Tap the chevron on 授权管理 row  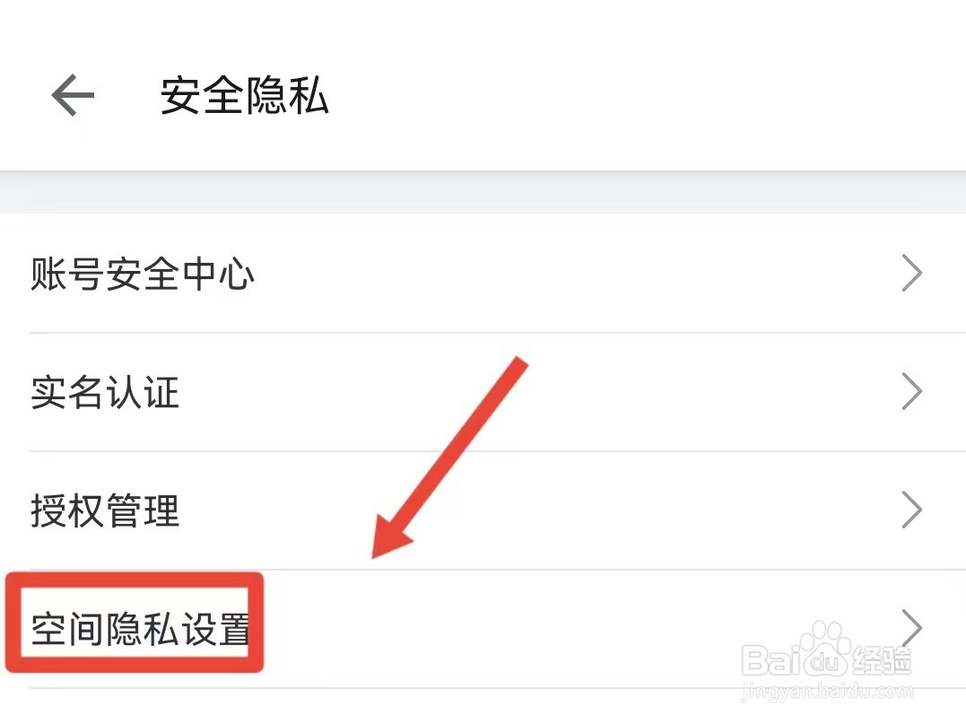[x=911, y=510]
